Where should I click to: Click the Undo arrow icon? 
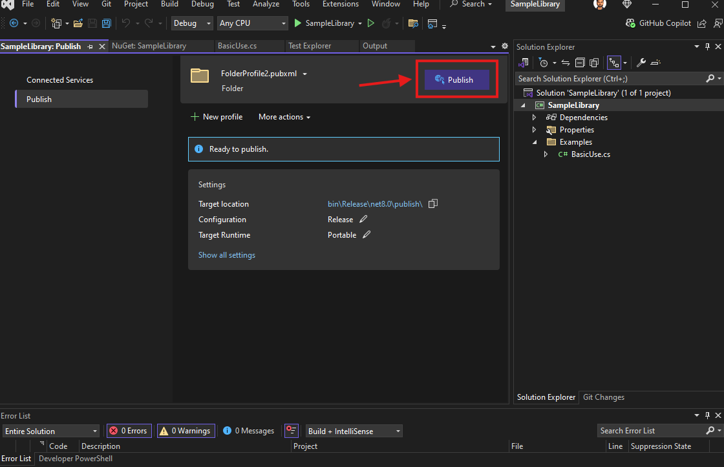[x=125, y=23]
